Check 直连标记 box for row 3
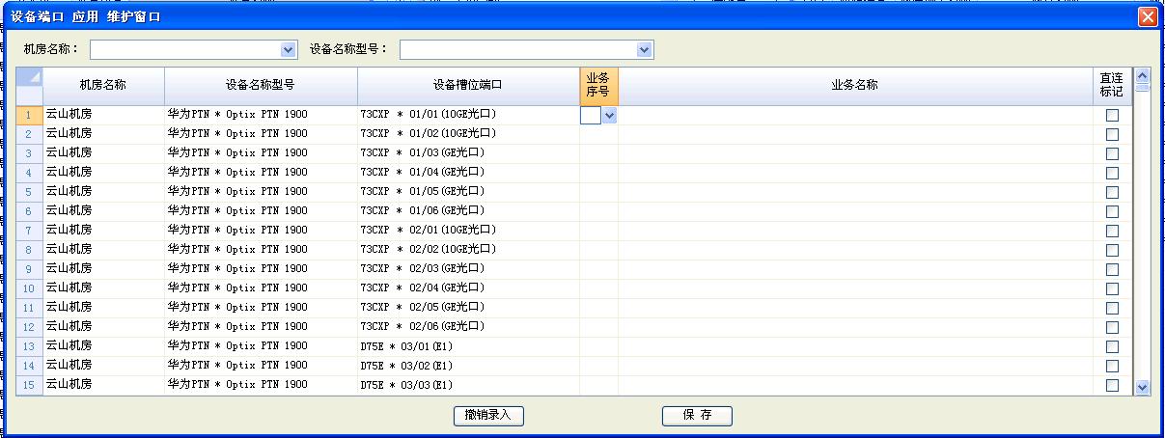Screen dimensions: 1165x438 [1112, 153]
